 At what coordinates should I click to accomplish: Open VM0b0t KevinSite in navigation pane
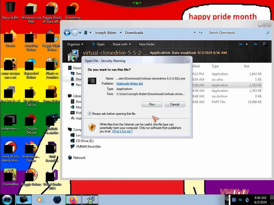tap(85, 147)
